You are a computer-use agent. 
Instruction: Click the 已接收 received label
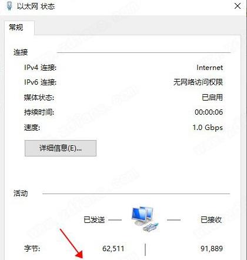pyautogui.click(x=211, y=220)
